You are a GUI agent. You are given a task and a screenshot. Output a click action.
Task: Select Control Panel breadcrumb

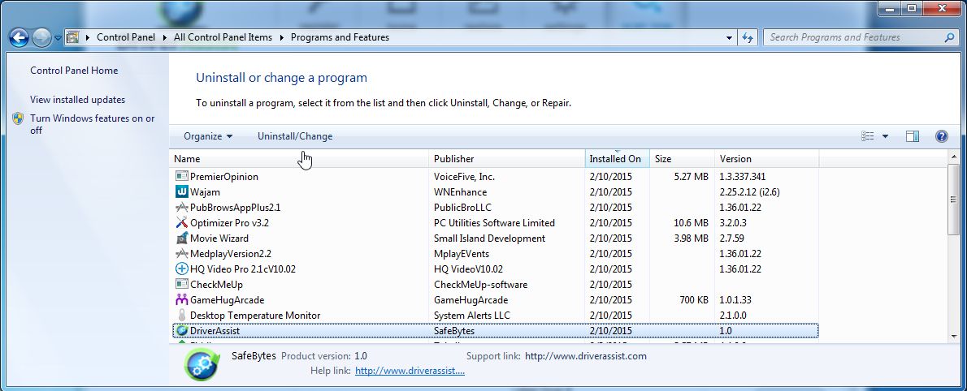[126, 37]
